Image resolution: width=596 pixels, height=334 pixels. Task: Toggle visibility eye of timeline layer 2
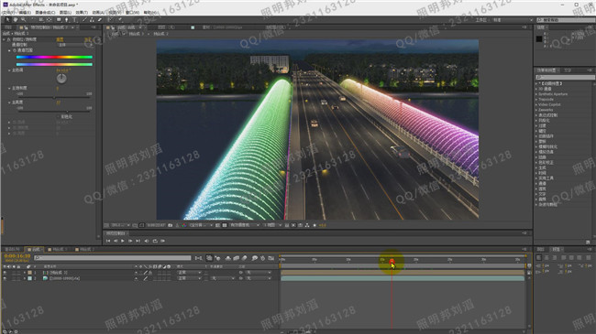pos(5,278)
